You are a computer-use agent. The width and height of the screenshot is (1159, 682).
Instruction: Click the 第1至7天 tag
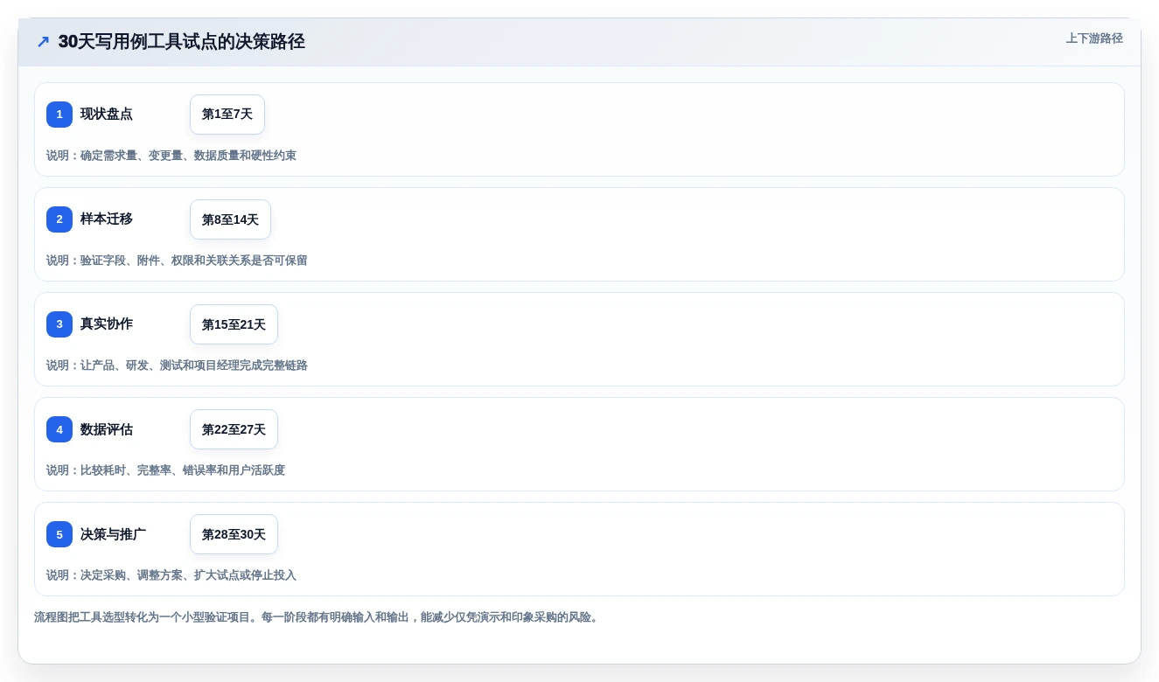[227, 115]
